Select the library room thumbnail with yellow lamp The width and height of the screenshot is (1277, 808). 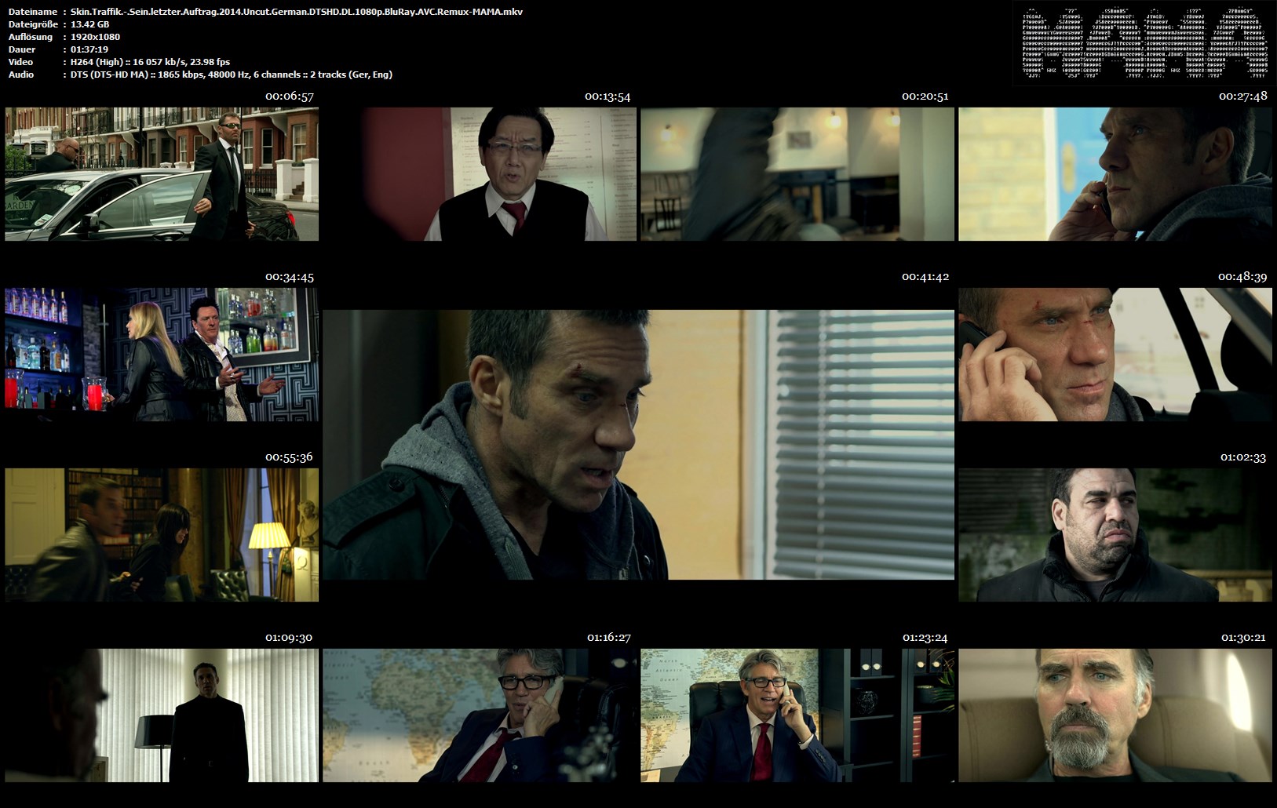coord(162,535)
